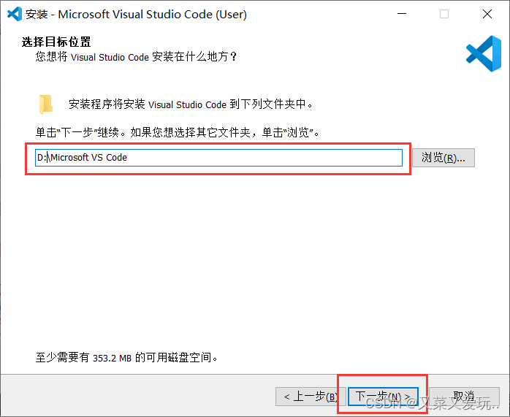Click the disabled maximize button
This screenshot has height=417, width=510.
444,14
